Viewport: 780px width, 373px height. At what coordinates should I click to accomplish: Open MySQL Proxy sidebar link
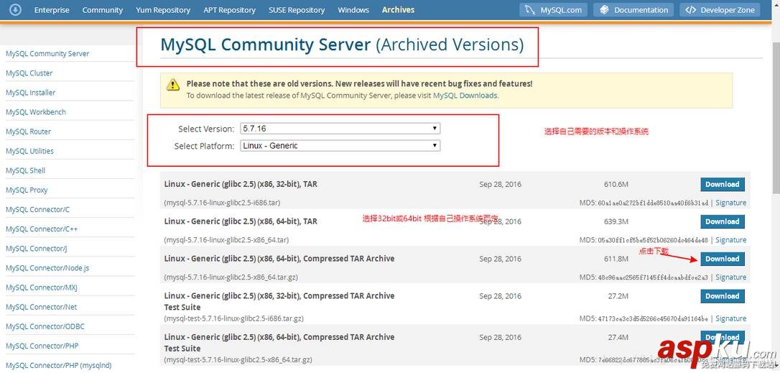pos(27,190)
